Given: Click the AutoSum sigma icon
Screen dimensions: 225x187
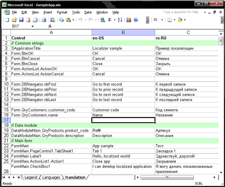Looking at the screenshot, I should (110, 20).
